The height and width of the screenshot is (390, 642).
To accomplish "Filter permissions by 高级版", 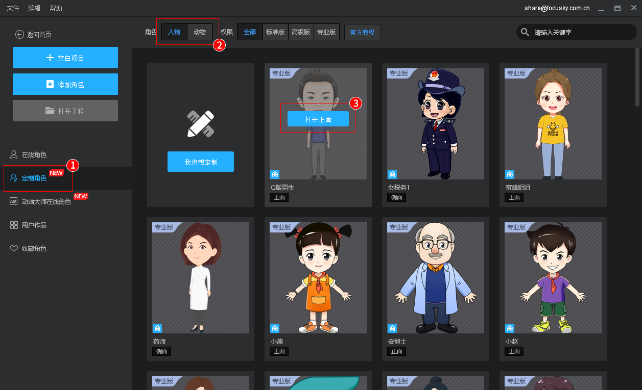I will pyautogui.click(x=301, y=32).
